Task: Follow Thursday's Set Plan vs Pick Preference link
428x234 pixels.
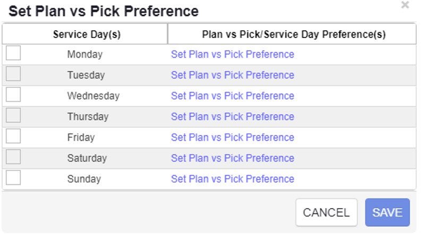Action: (x=232, y=116)
